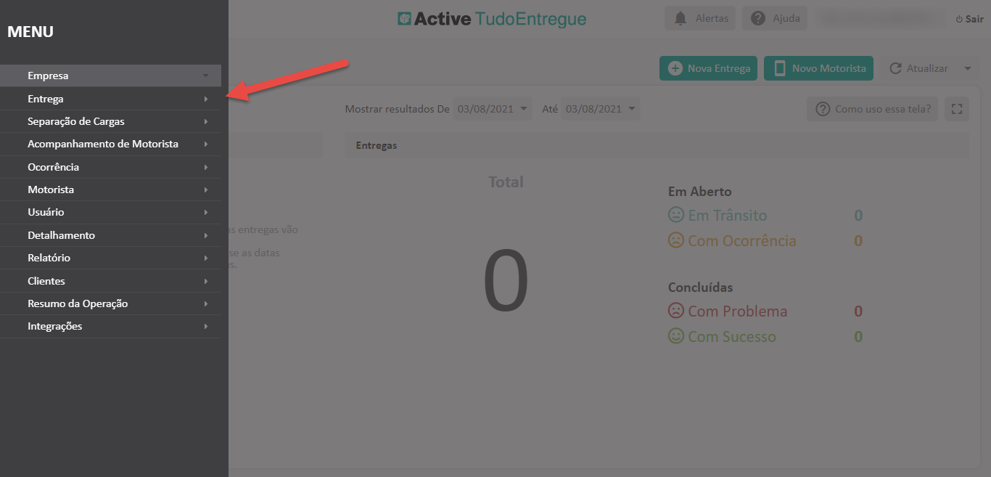
Task: Click the question icon in Como uso essa tela
Action: coord(823,109)
